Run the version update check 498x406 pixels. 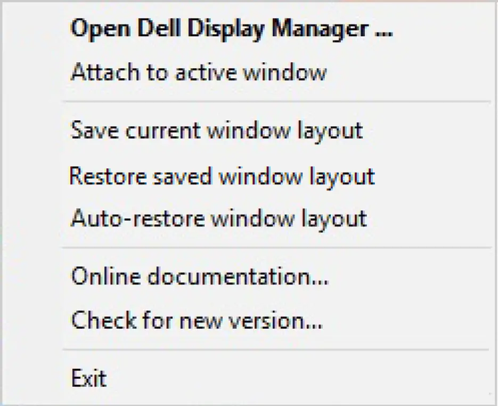[x=195, y=320]
